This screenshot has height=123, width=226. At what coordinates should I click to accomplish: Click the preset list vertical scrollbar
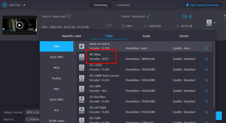[214, 74]
